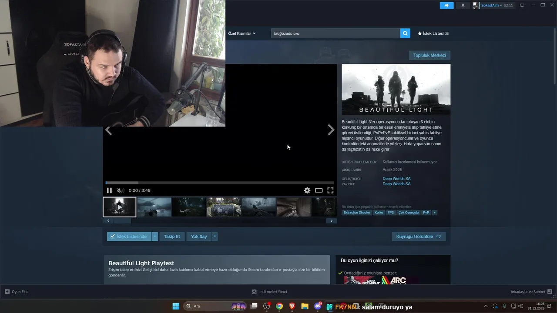The height and width of the screenshot is (313, 557).
Task: Expand Yok Say dropdown arrow
Action: point(215,236)
